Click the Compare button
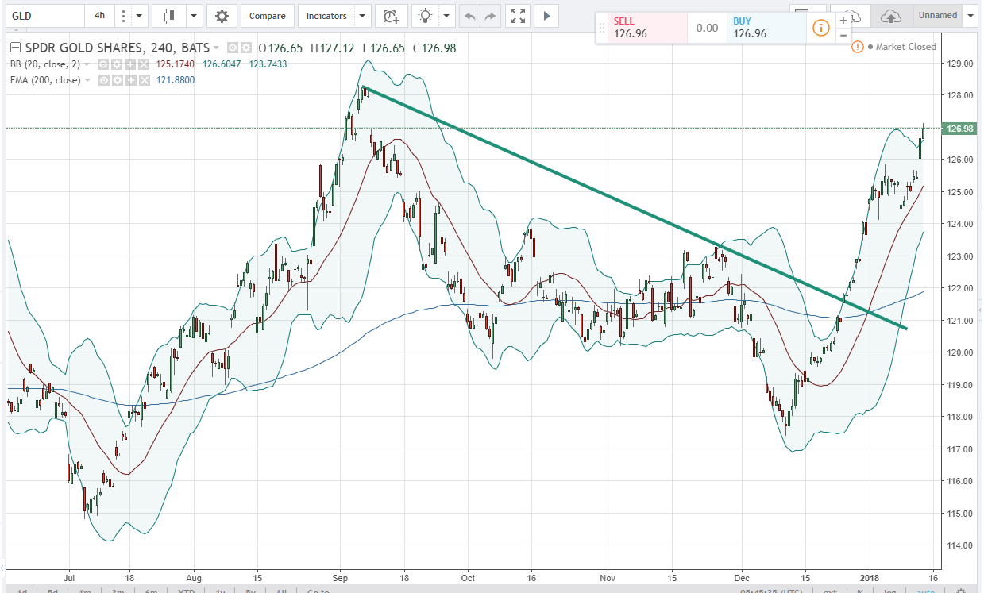This screenshot has width=984, height=593. click(268, 16)
